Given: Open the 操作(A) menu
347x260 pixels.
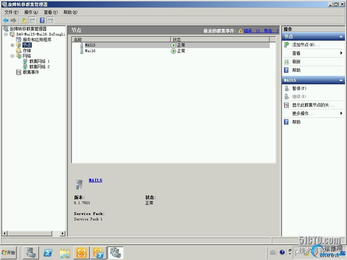Looking at the screenshot, I should click(x=31, y=12).
